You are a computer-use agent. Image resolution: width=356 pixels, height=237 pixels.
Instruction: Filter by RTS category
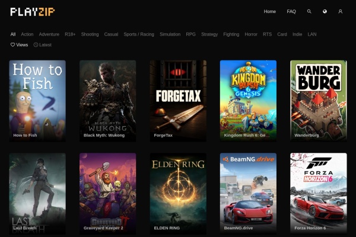click(x=267, y=34)
